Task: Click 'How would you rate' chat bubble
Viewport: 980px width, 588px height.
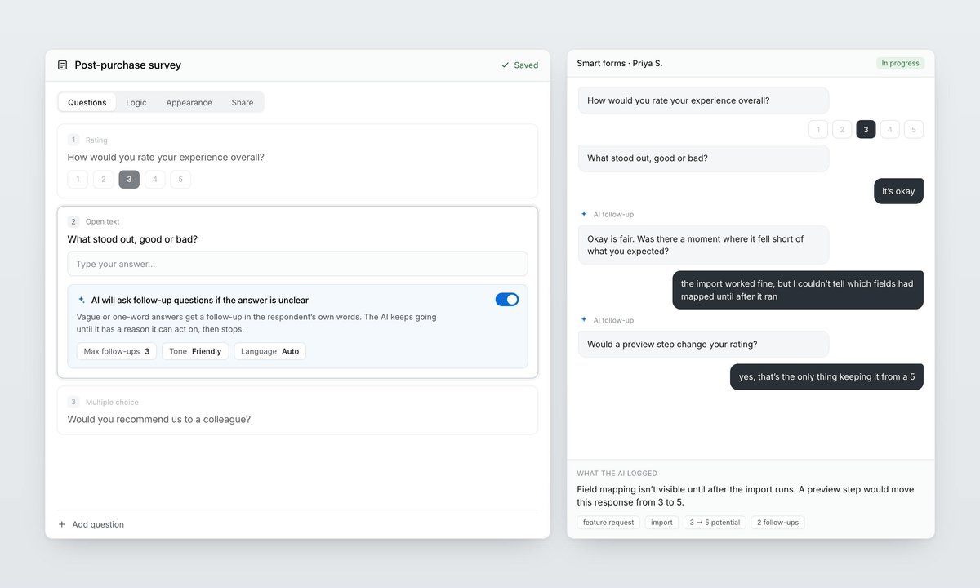Action: [x=703, y=100]
